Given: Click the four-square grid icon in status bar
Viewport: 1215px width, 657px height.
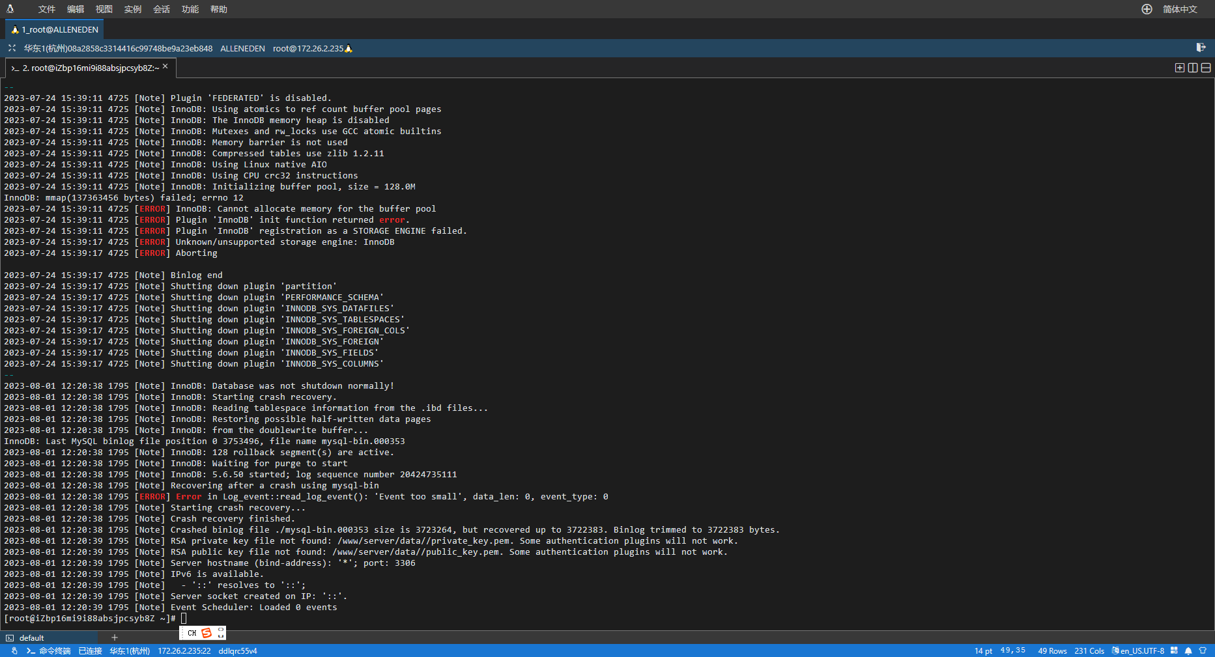Looking at the screenshot, I should (x=1174, y=650).
